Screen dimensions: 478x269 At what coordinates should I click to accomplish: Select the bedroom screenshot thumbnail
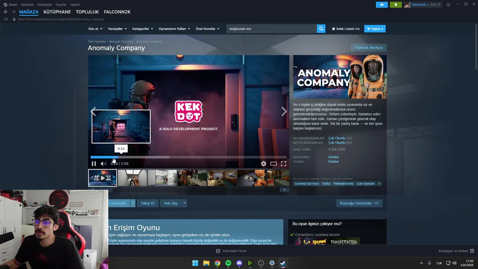pyautogui.click(x=222, y=178)
